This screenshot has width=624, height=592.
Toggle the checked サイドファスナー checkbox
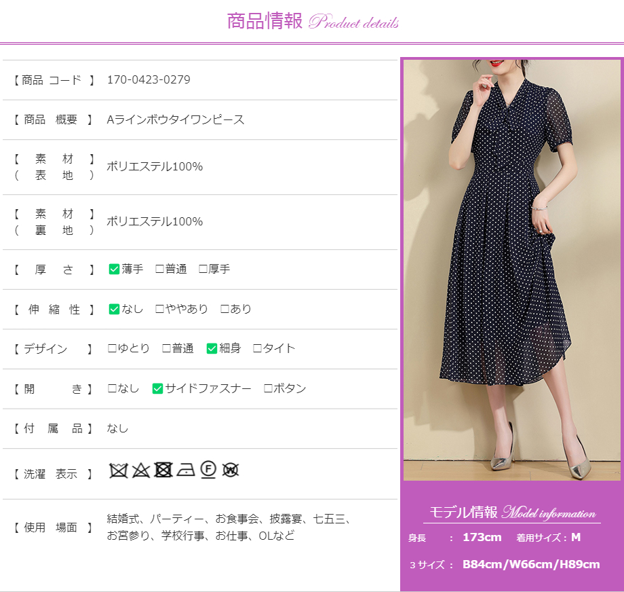(157, 388)
